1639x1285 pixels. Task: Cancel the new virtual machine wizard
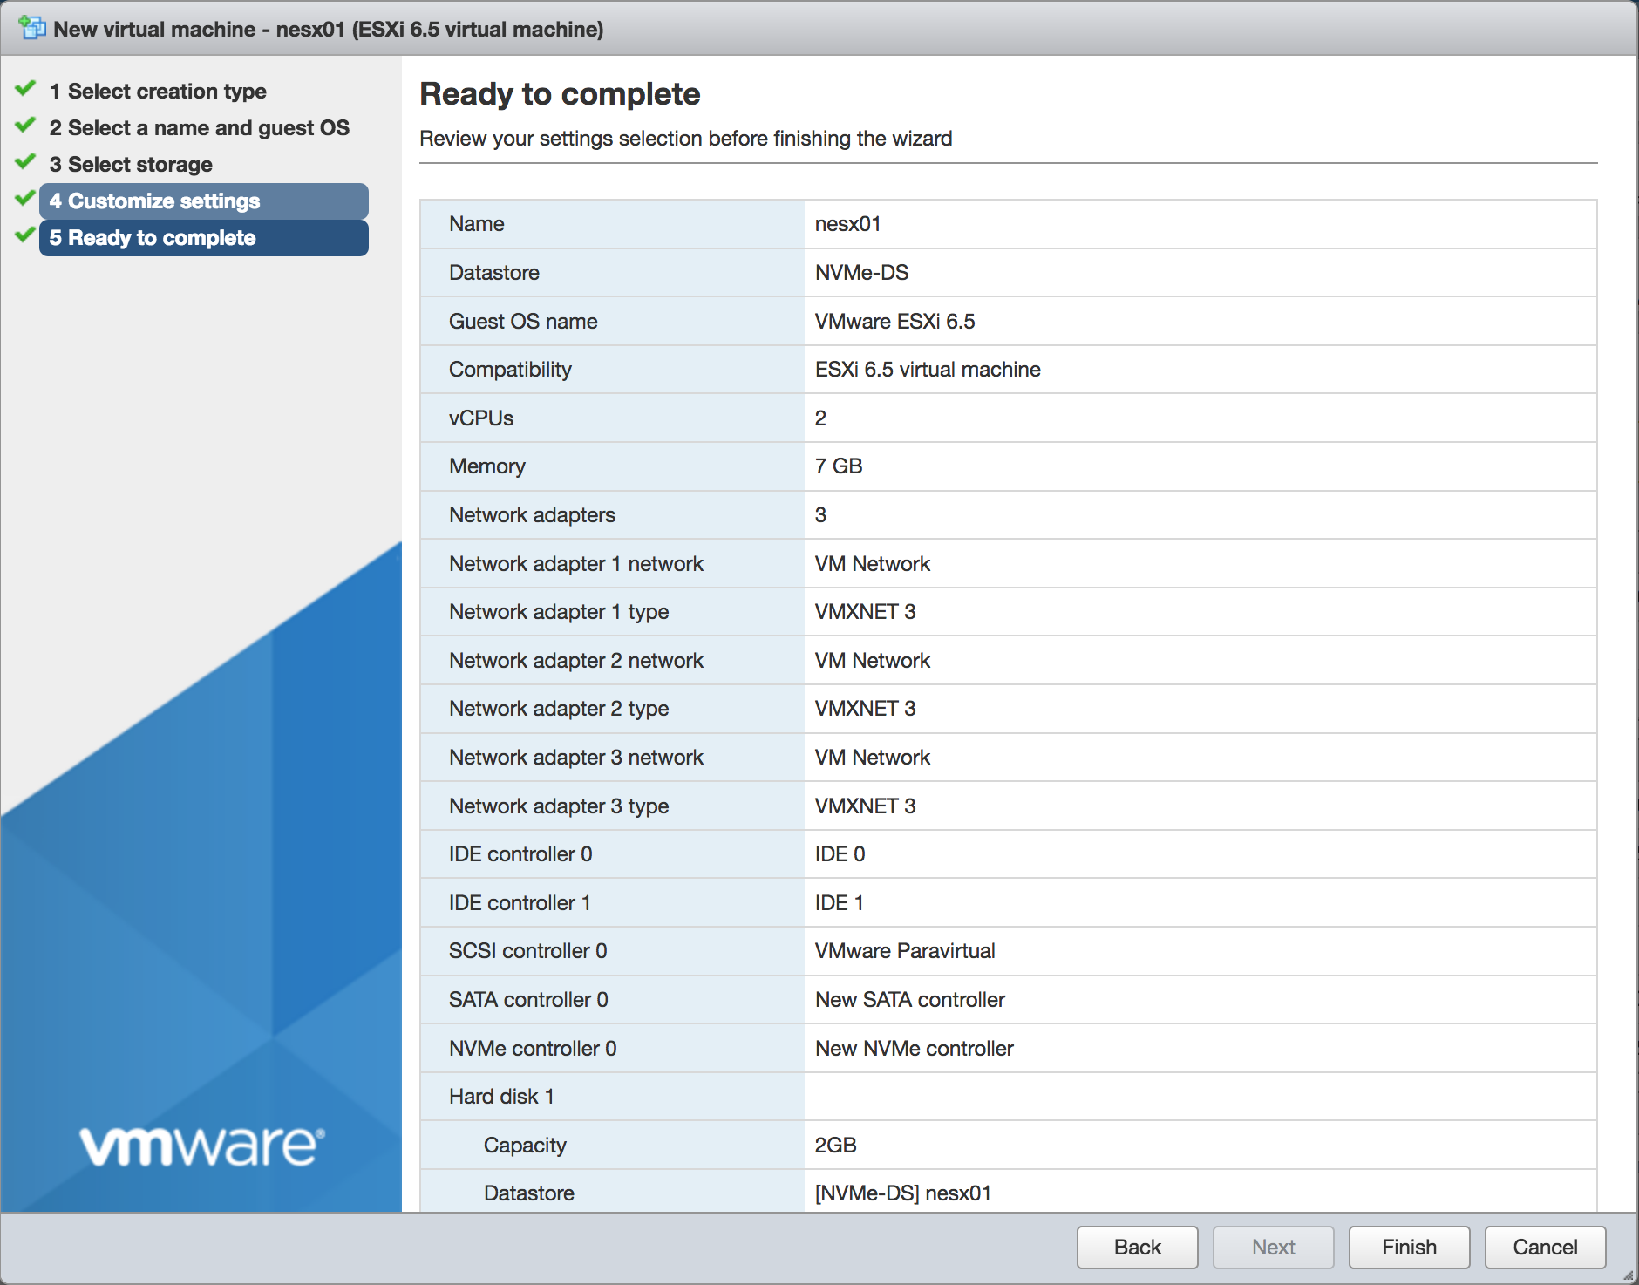(1545, 1248)
